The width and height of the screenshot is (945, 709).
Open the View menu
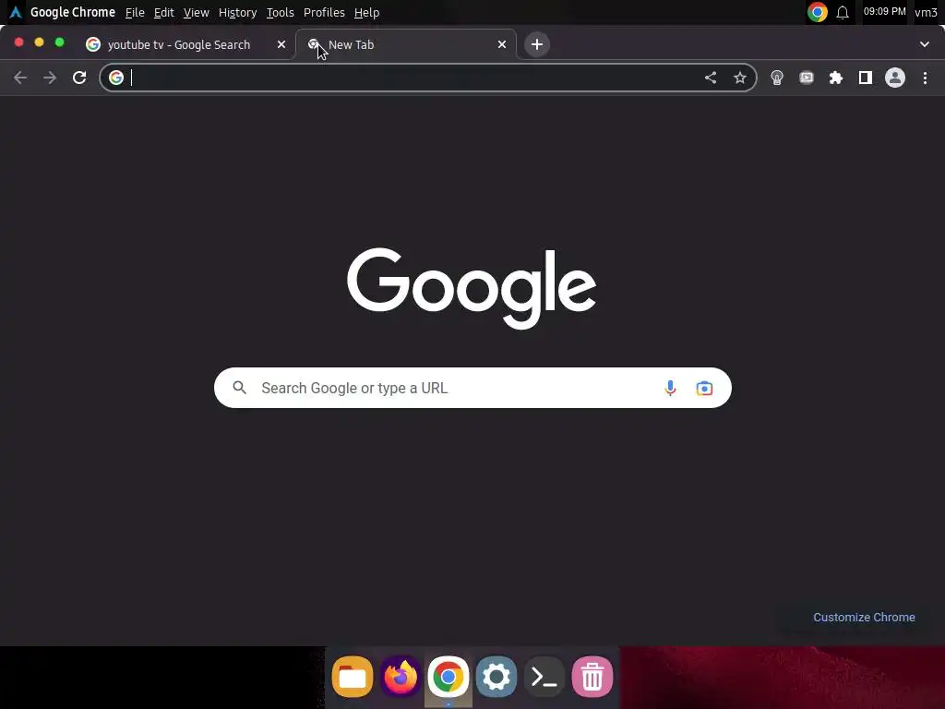pyautogui.click(x=197, y=13)
